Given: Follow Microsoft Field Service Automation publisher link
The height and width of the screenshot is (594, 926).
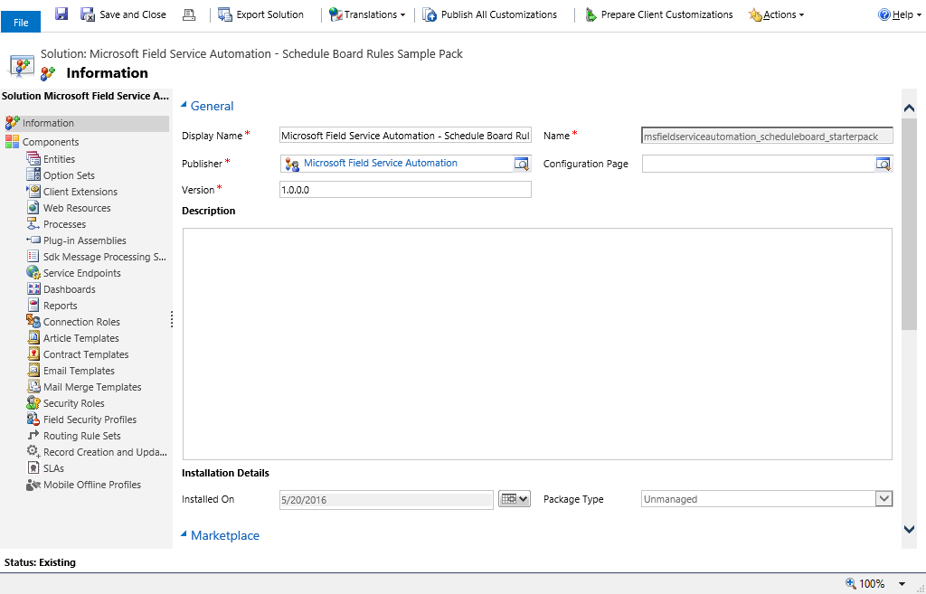Looking at the screenshot, I should (x=381, y=163).
